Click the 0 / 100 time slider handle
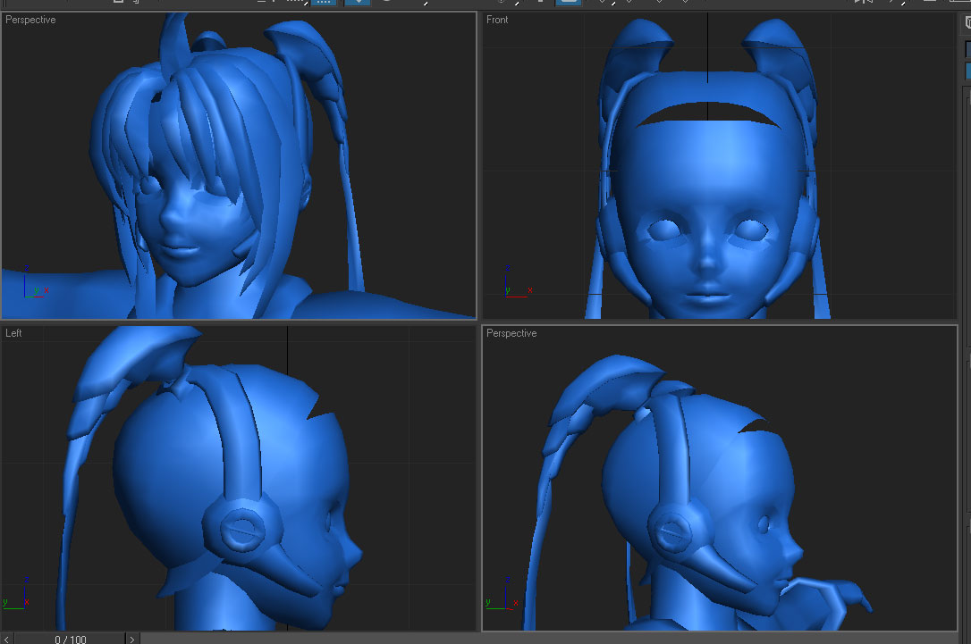 [x=70, y=639]
